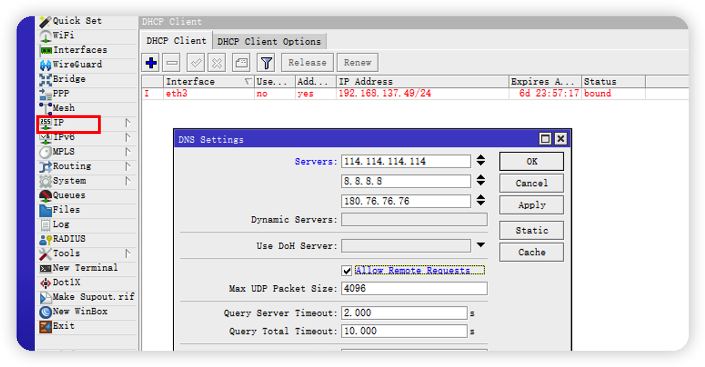Switch to DHCP Client tab

tap(176, 40)
